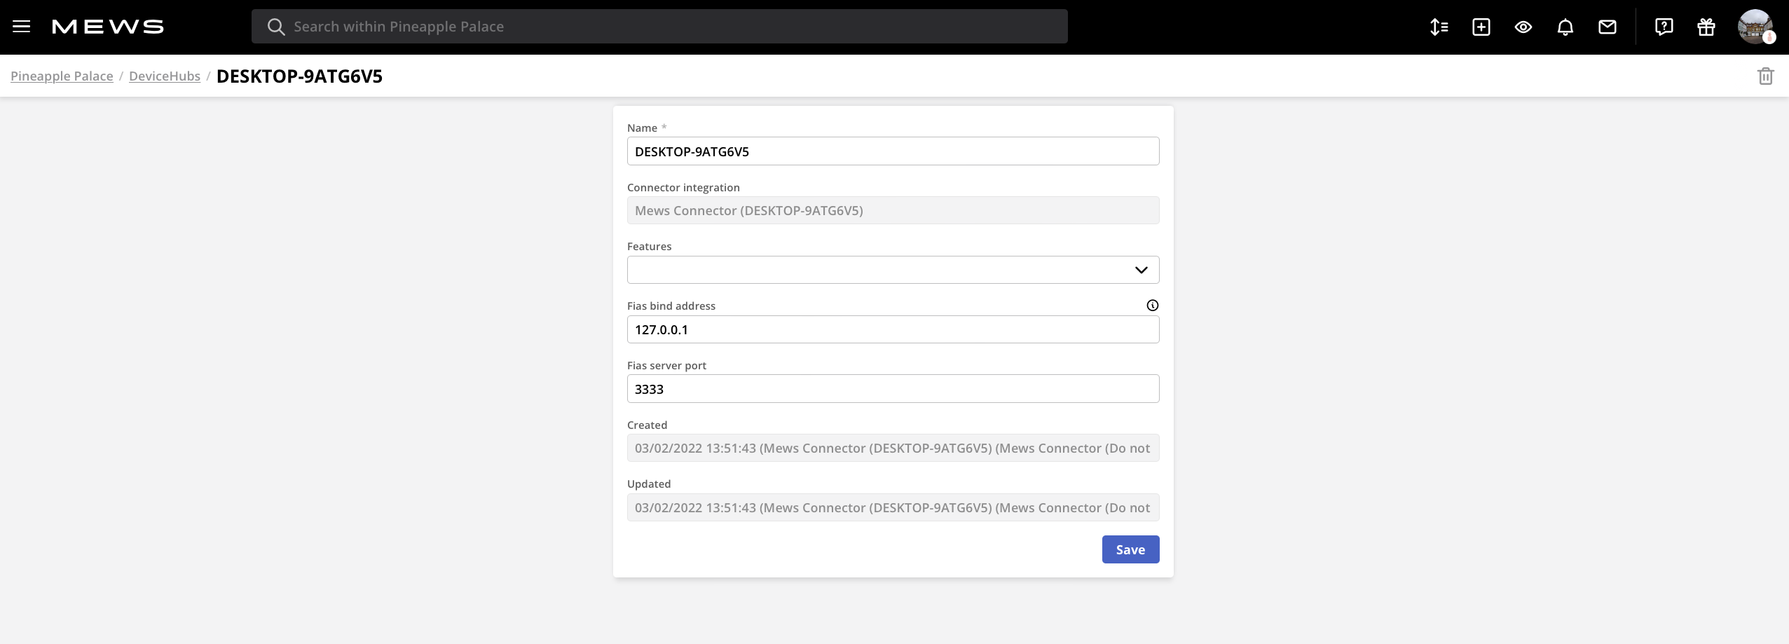Open the DeviceHubs breadcrumb link

click(165, 76)
